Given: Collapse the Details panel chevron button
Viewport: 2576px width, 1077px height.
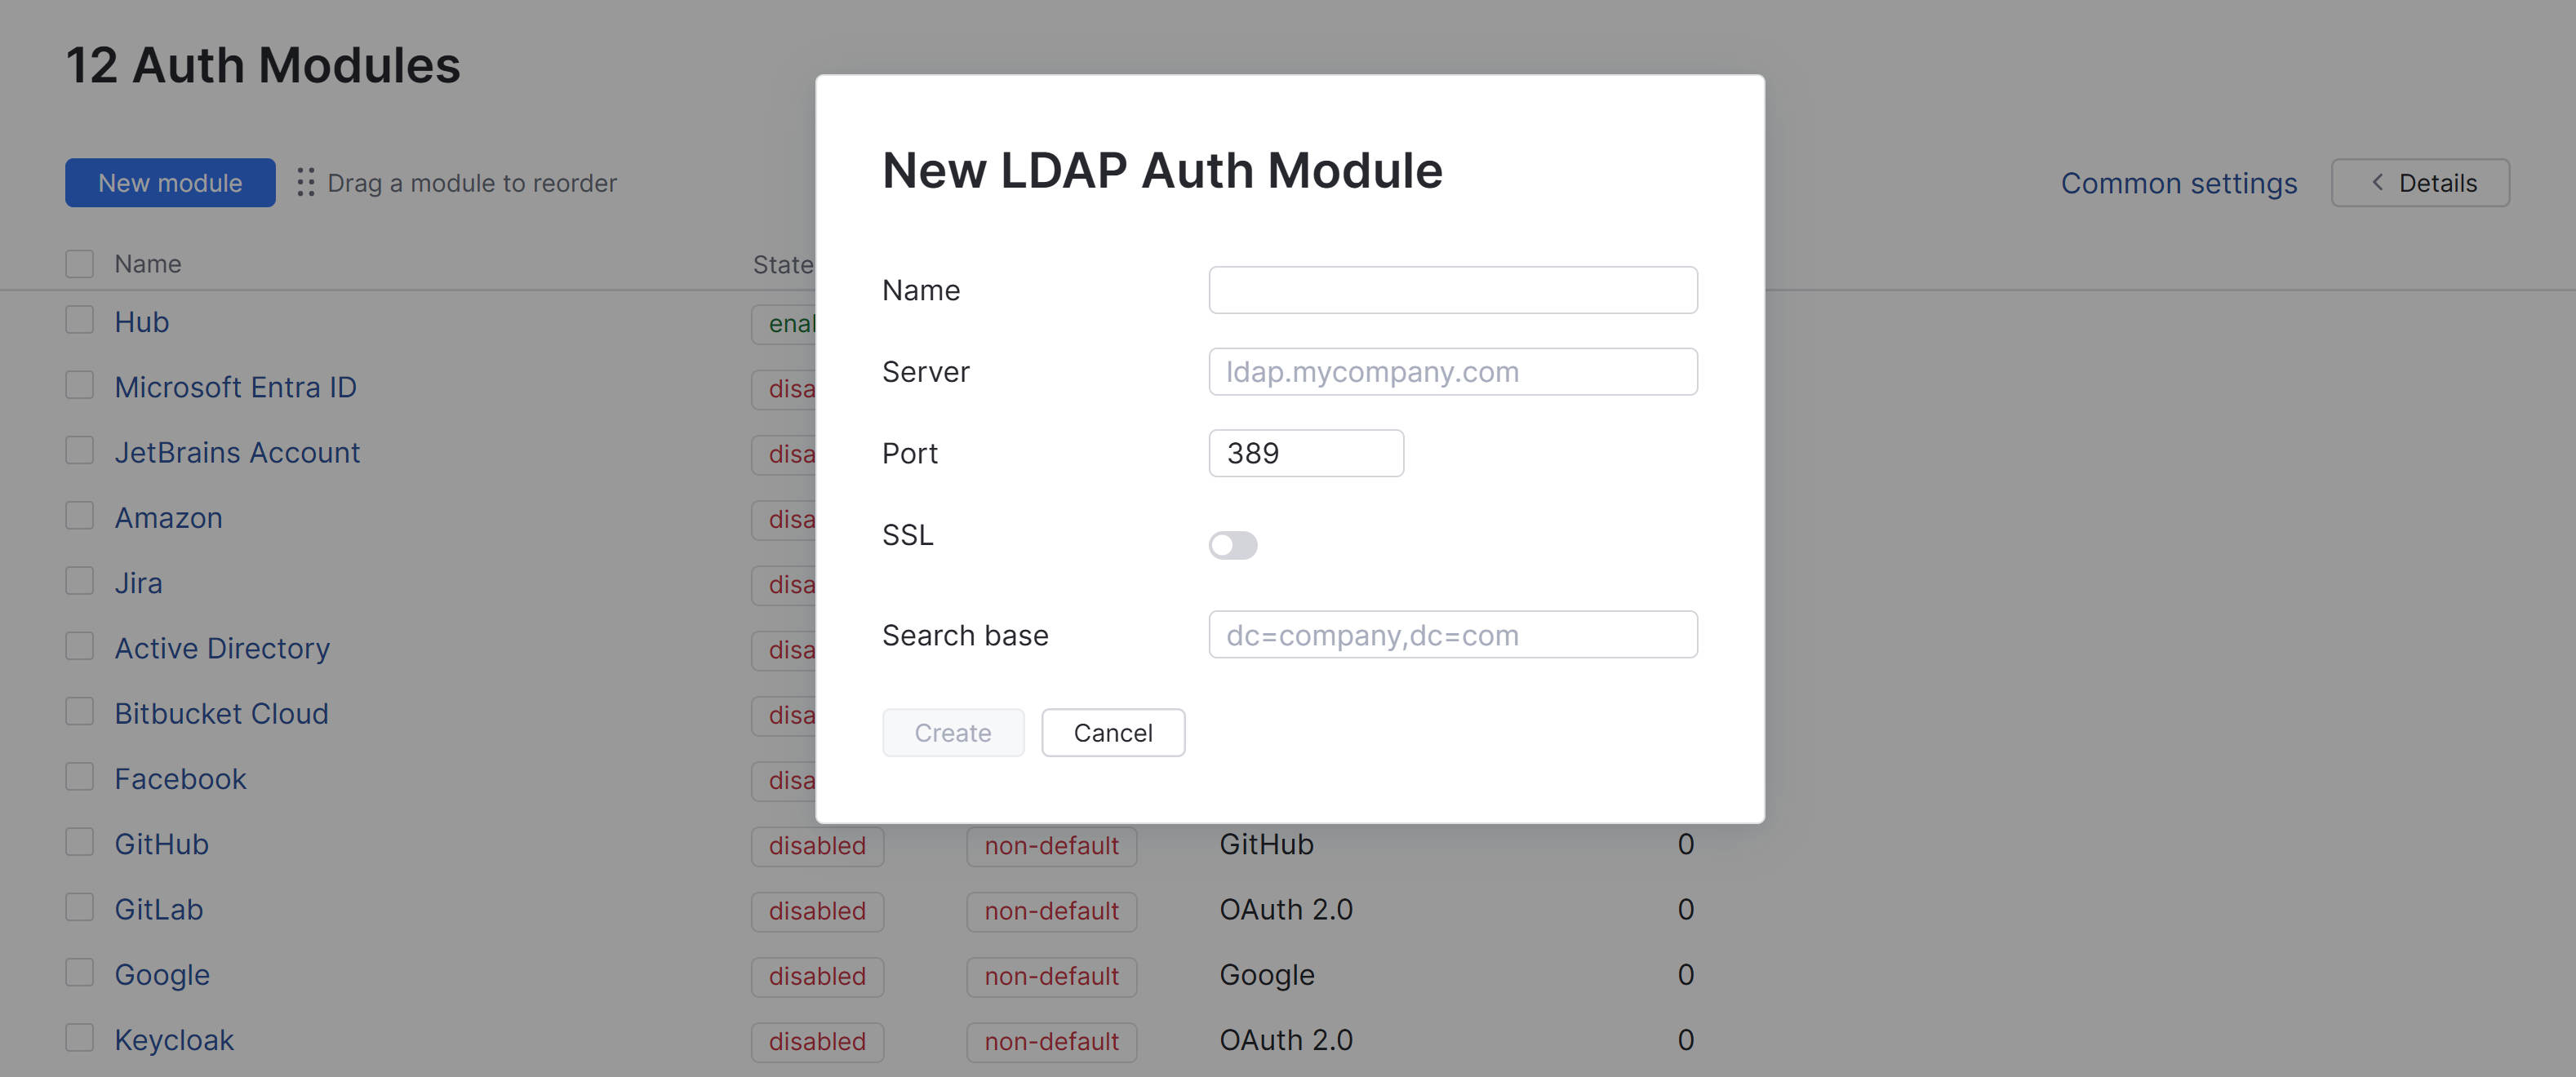Looking at the screenshot, I should pyautogui.click(x=2419, y=183).
